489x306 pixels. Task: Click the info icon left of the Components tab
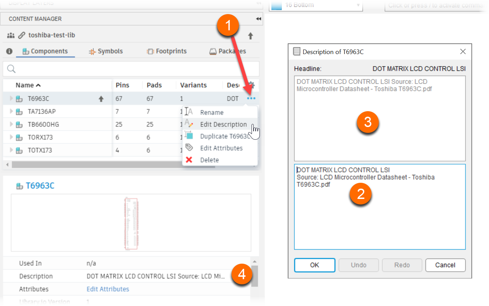9,51
